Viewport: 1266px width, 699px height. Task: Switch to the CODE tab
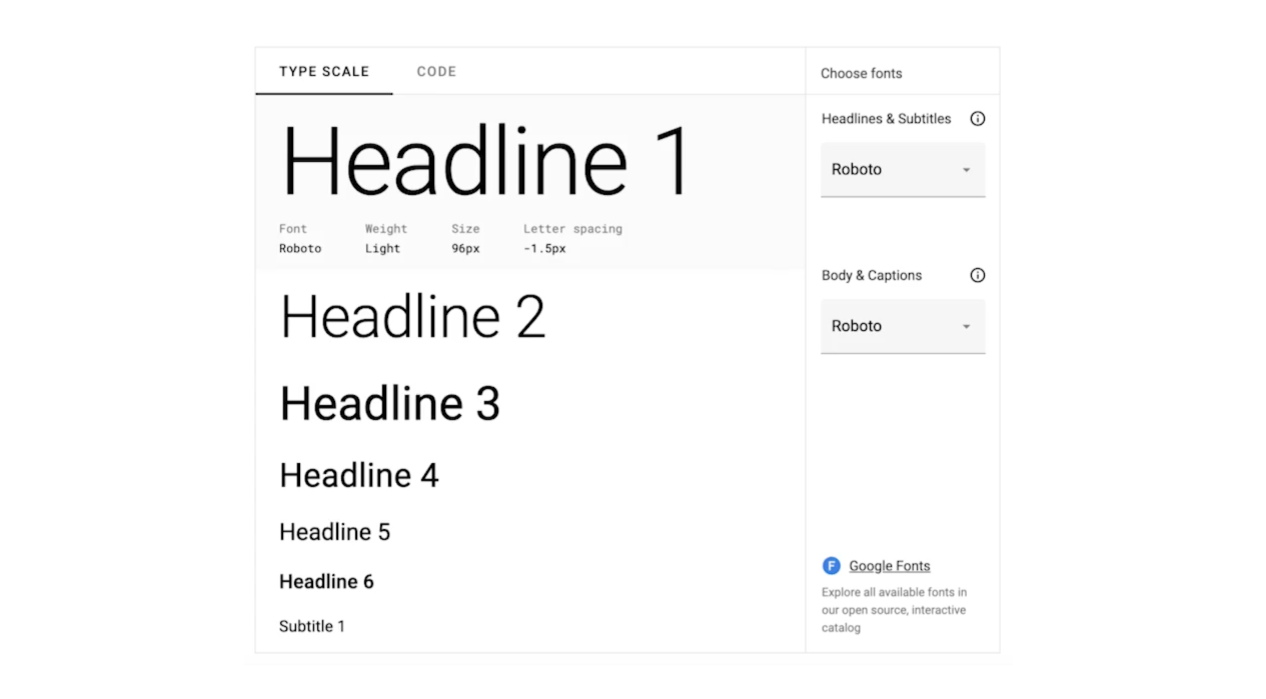click(436, 71)
